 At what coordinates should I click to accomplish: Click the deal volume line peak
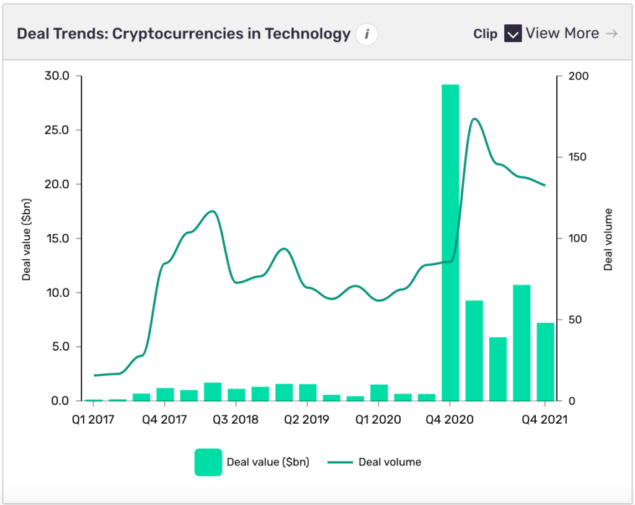point(474,118)
